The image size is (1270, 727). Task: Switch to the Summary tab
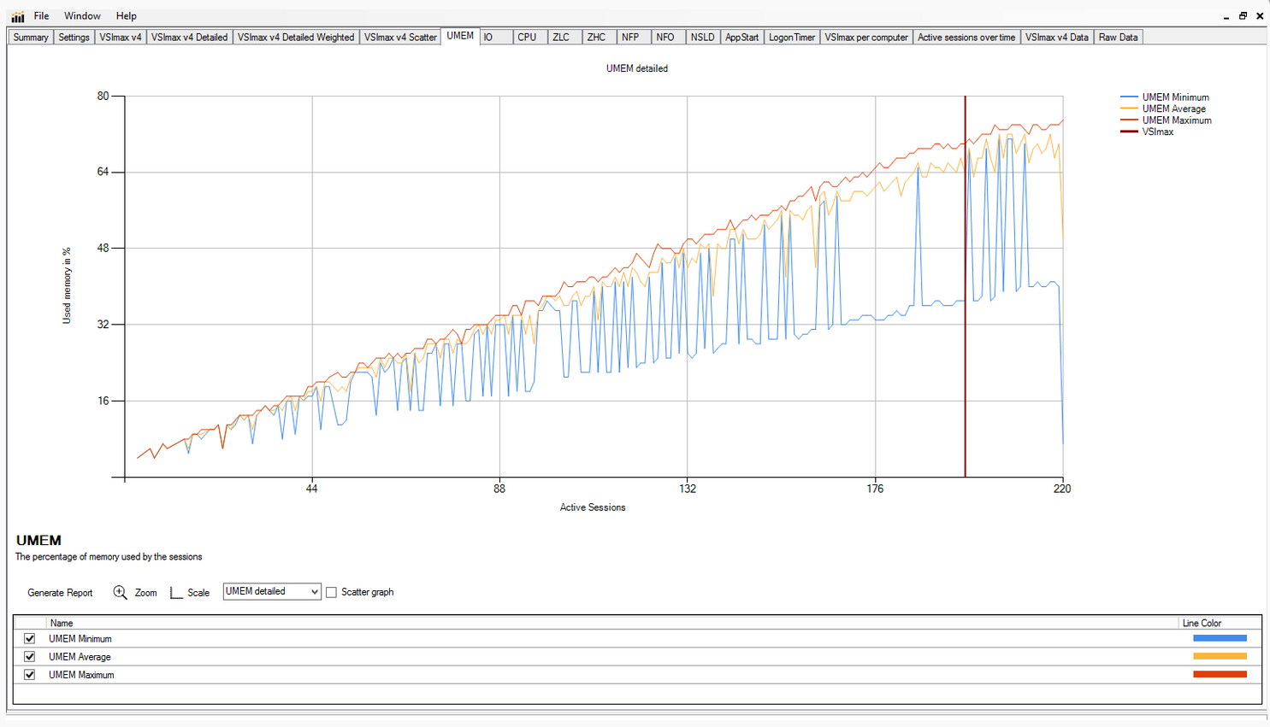[x=31, y=38]
